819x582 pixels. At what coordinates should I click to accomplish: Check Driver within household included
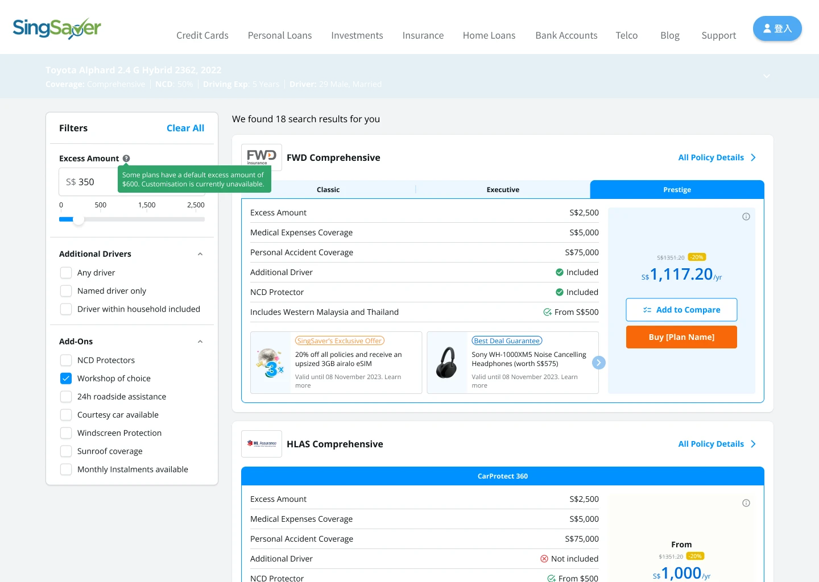click(x=66, y=309)
